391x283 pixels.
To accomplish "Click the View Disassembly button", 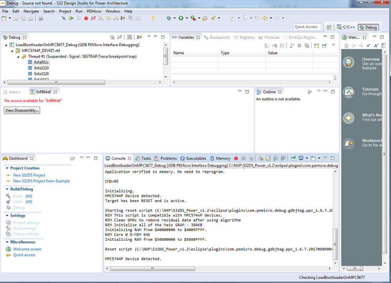I will [x=22, y=110].
